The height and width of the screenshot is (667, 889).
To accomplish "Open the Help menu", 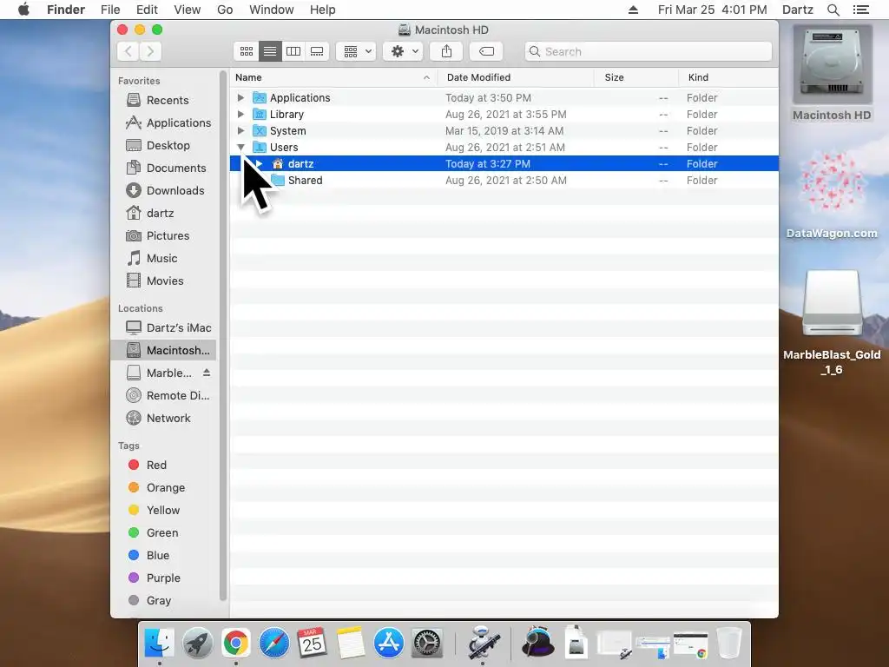I will [x=323, y=10].
